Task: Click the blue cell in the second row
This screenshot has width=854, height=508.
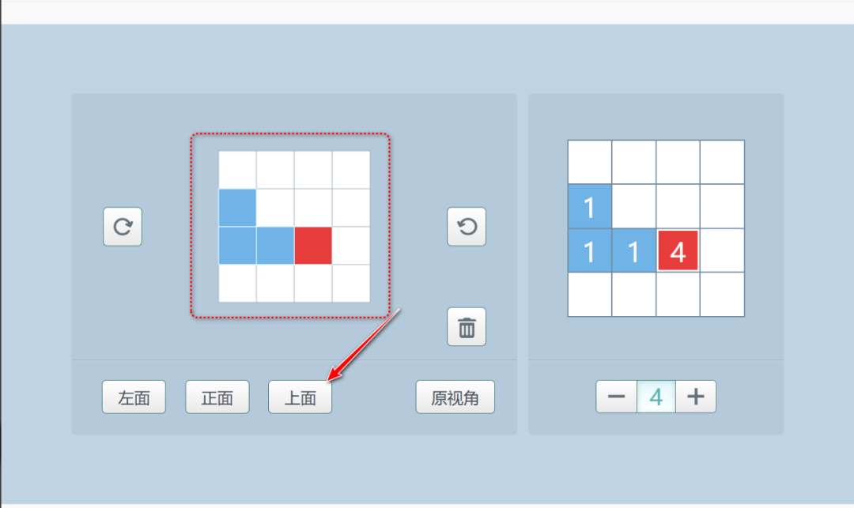Action: click(x=236, y=208)
